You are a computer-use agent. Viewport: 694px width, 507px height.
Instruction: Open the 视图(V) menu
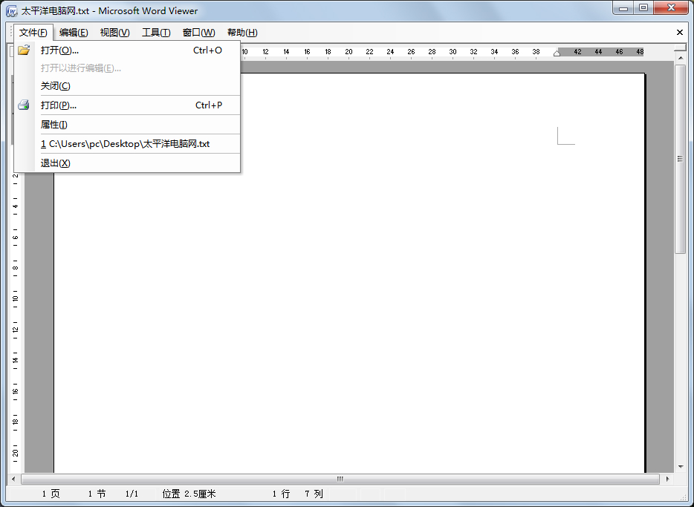[x=114, y=32]
